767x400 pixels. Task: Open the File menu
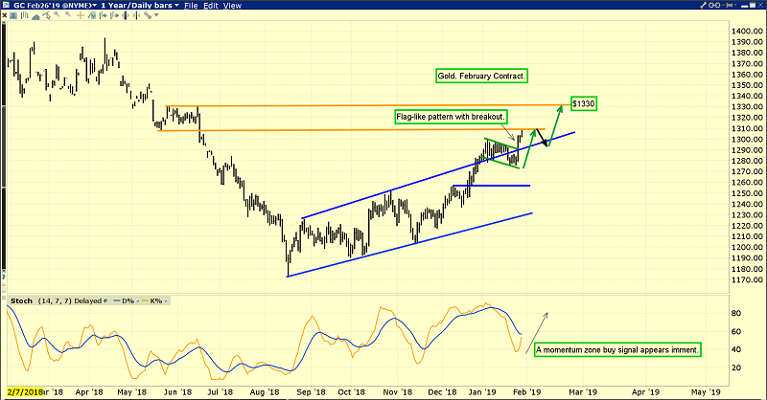tap(191, 6)
